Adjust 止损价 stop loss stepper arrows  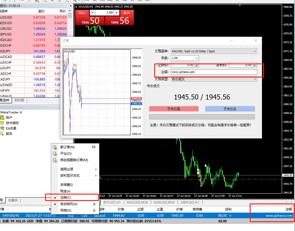pyautogui.click(x=196, y=65)
